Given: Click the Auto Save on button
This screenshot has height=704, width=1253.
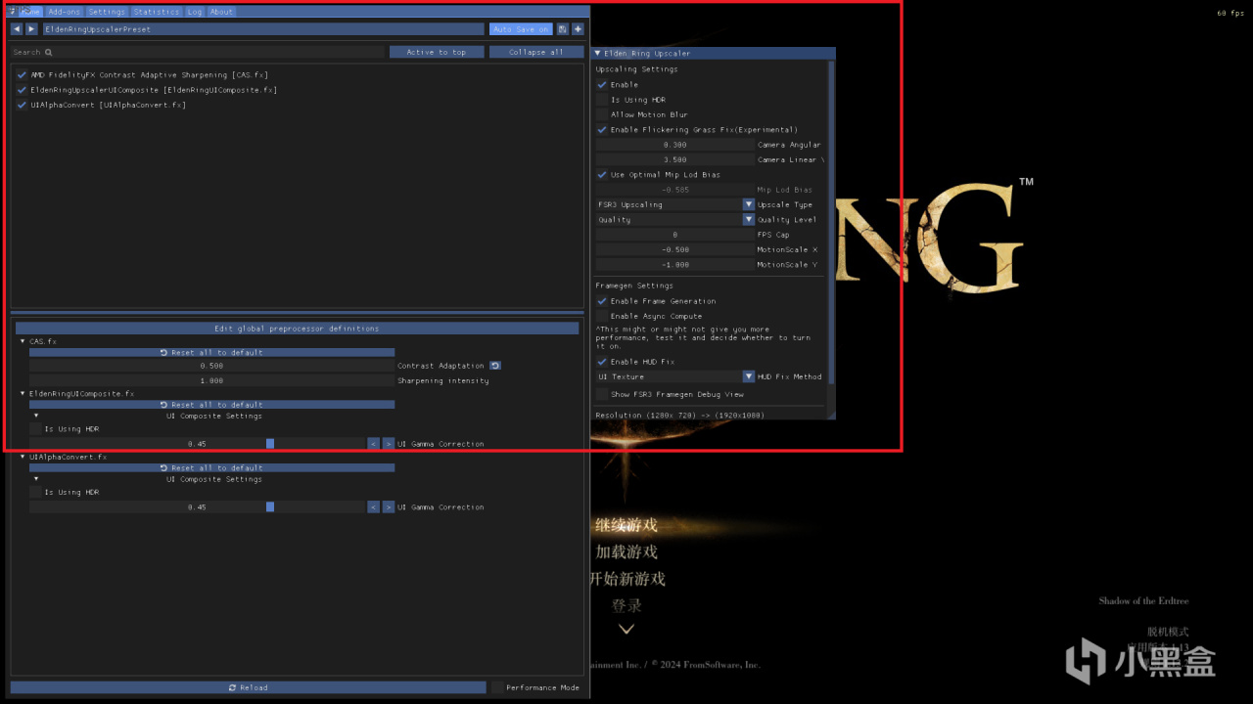Looking at the screenshot, I should [x=522, y=29].
